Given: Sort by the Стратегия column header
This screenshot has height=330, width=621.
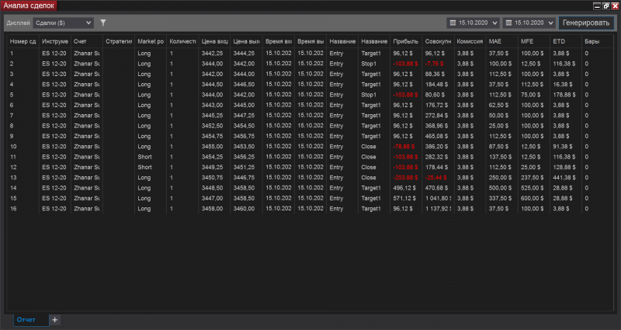Looking at the screenshot, I should (119, 42).
